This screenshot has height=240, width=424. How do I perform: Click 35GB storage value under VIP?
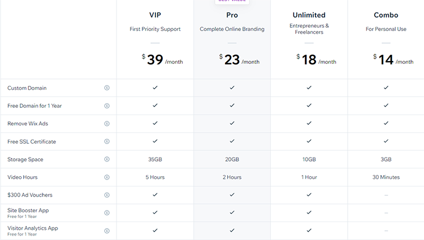(155, 159)
